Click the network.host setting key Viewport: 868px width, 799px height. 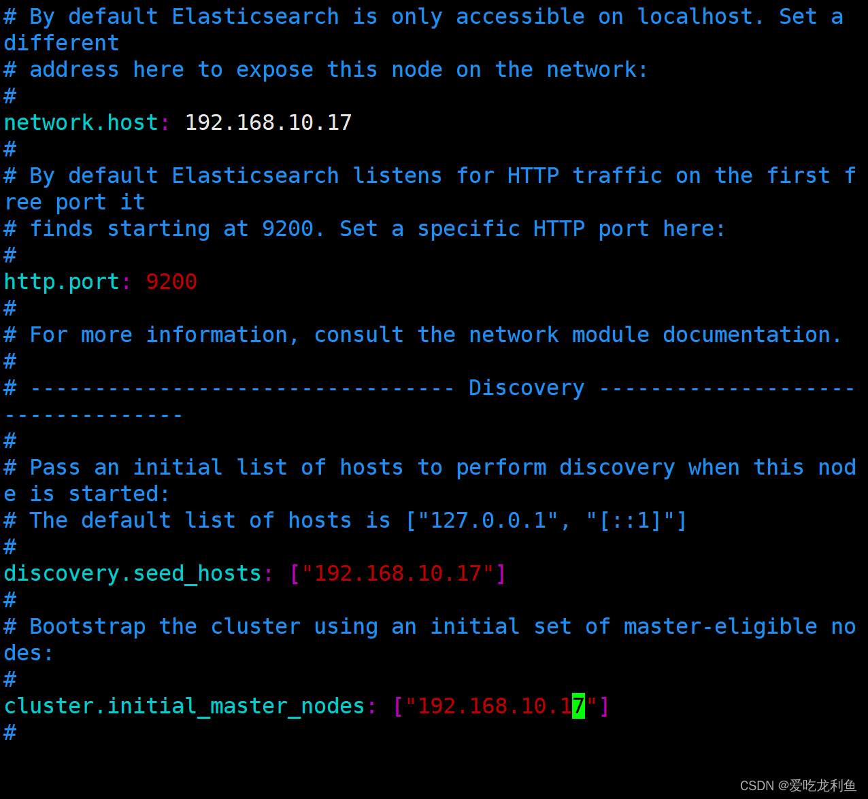point(81,122)
